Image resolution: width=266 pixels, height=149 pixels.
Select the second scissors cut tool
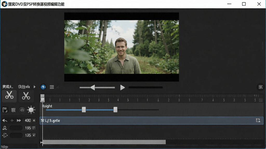pyautogui.click(x=26, y=96)
